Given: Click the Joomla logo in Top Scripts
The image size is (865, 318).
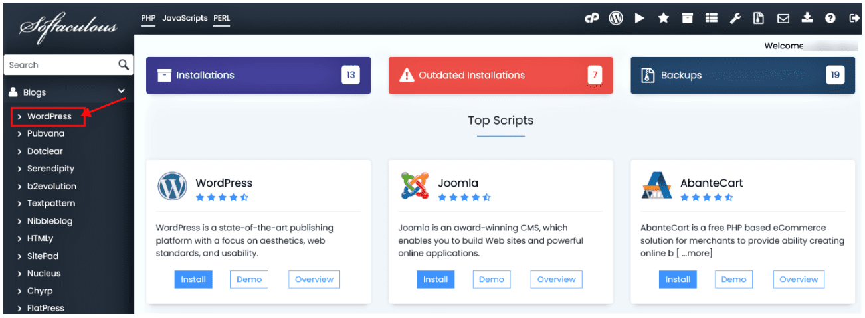Looking at the screenshot, I should 415,186.
